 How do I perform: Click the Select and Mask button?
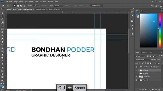pos(96,6)
